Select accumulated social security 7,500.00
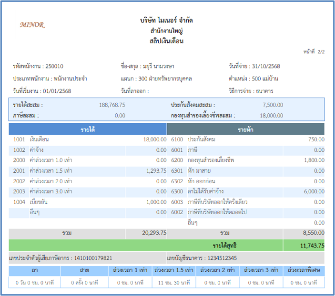Image resolution: width=335 pixels, height=296 pixels. point(273,105)
